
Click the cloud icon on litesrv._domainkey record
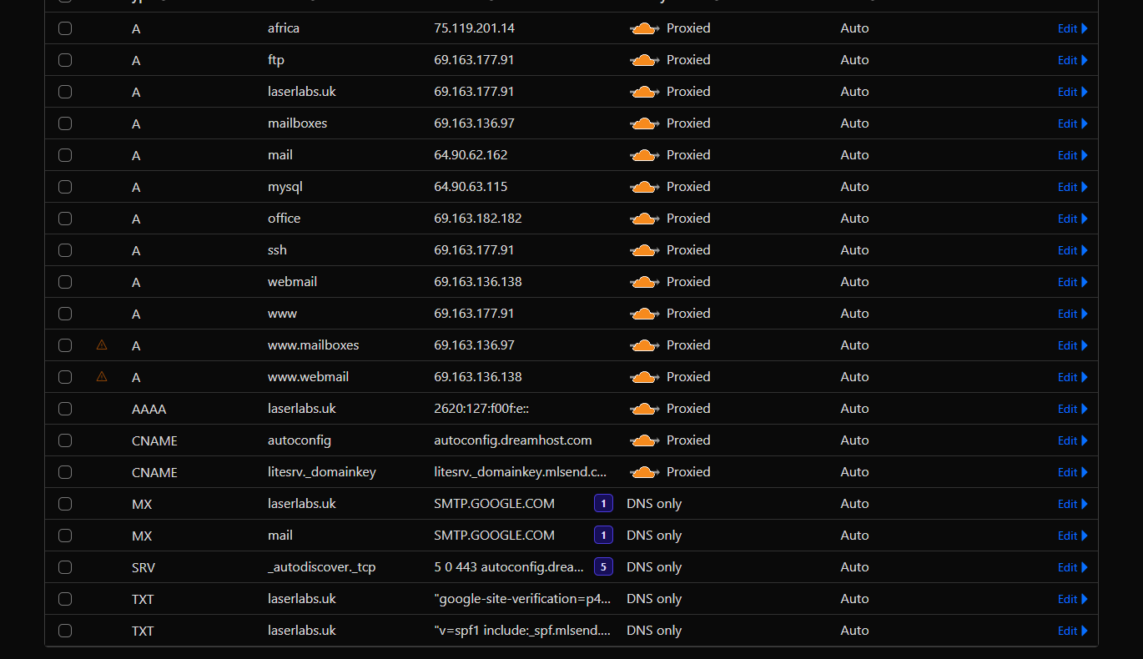[644, 471]
